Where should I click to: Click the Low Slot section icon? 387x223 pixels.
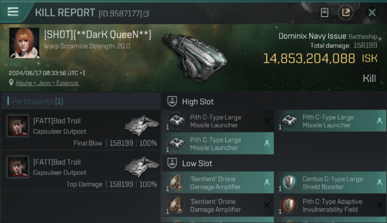[172, 163]
